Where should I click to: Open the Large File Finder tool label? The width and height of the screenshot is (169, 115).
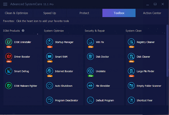(x=145, y=71)
